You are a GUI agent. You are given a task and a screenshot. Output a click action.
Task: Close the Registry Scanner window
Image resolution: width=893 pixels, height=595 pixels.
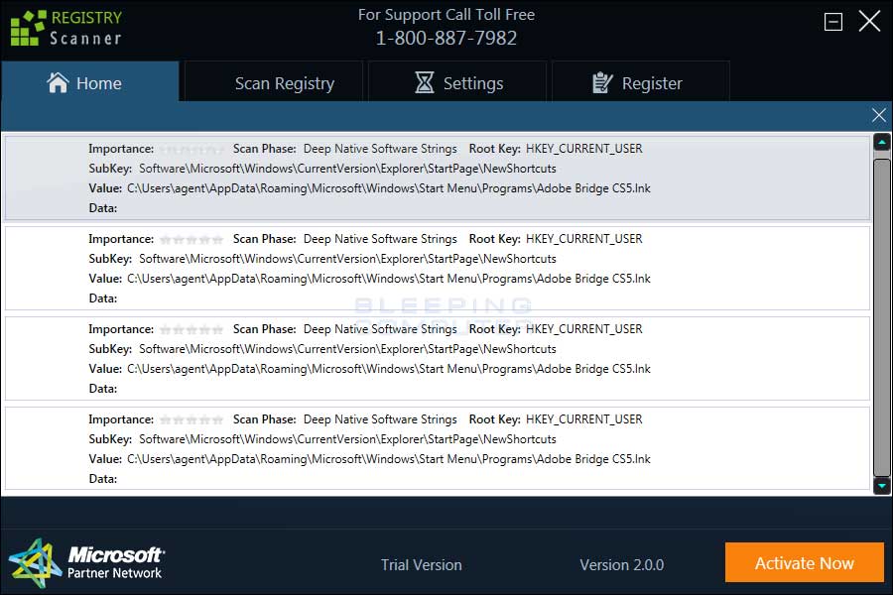coord(869,22)
